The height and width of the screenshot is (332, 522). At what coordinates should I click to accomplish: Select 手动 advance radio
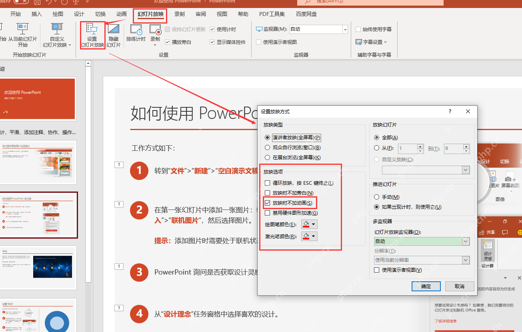pos(376,197)
